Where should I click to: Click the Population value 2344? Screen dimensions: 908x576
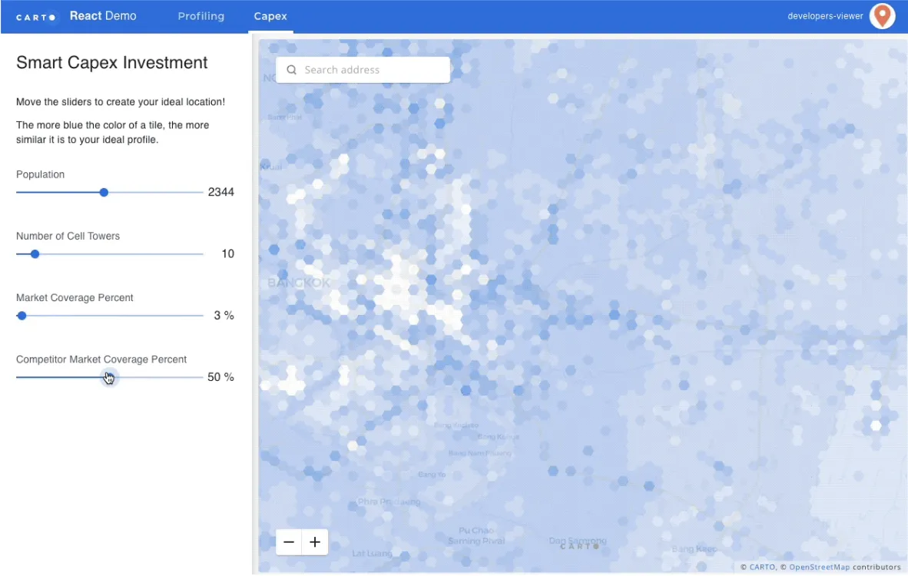[x=220, y=193]
